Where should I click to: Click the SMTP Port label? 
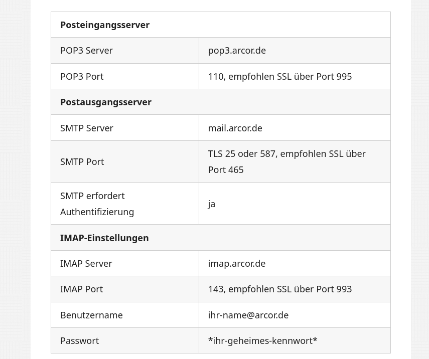82,162
